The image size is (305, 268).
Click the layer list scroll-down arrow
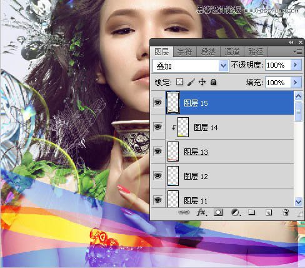[x=298, y=202]
